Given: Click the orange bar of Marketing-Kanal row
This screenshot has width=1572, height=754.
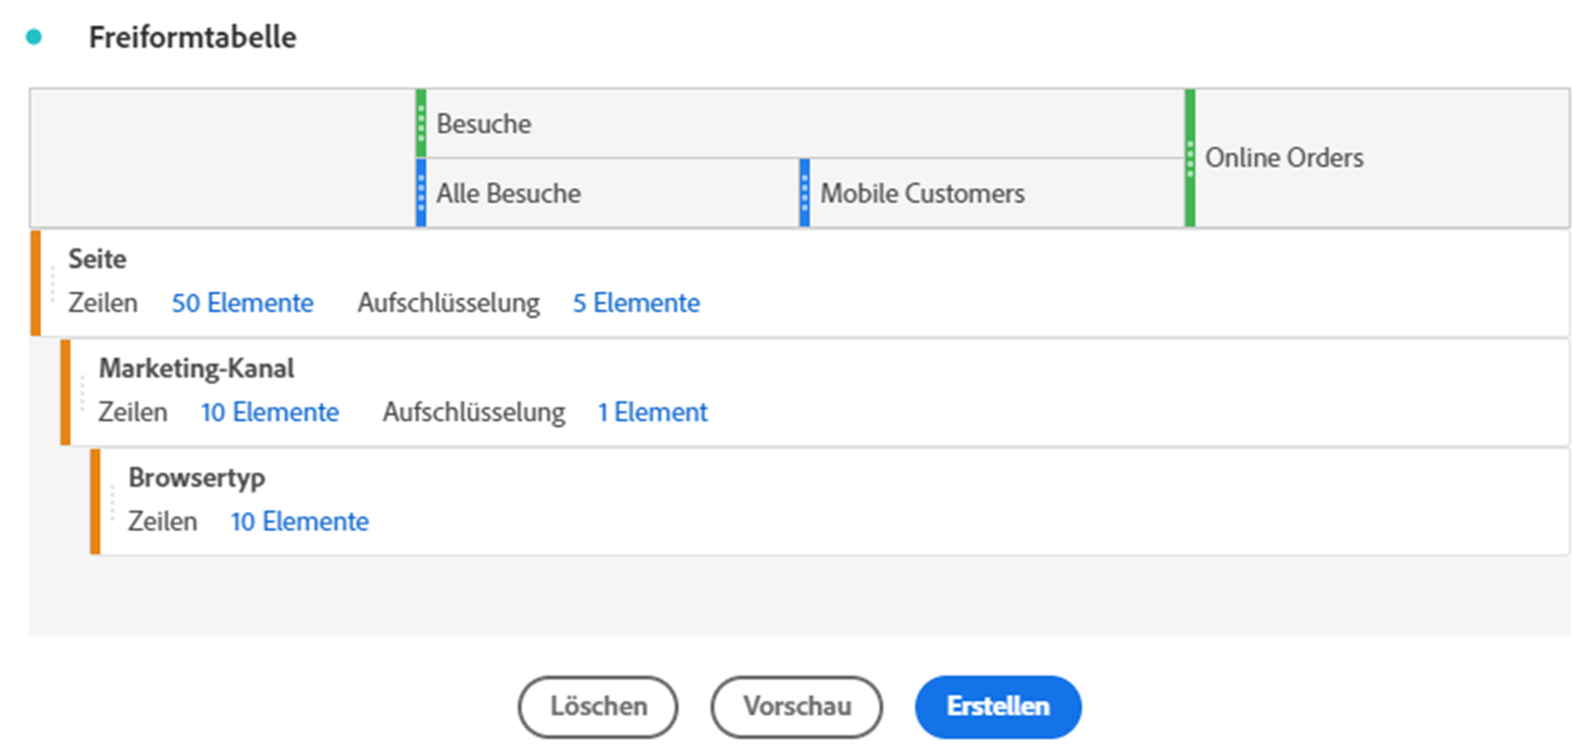Looking at the screenshot, I should [x=66, y=392].
